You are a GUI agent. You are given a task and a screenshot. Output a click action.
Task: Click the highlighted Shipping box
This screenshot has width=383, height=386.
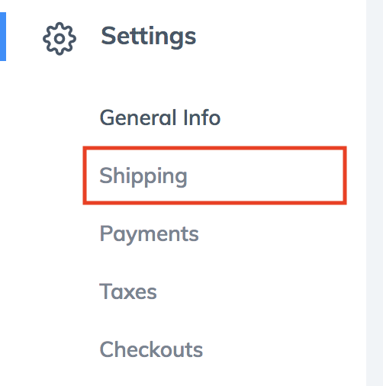(x=214, y=175)
